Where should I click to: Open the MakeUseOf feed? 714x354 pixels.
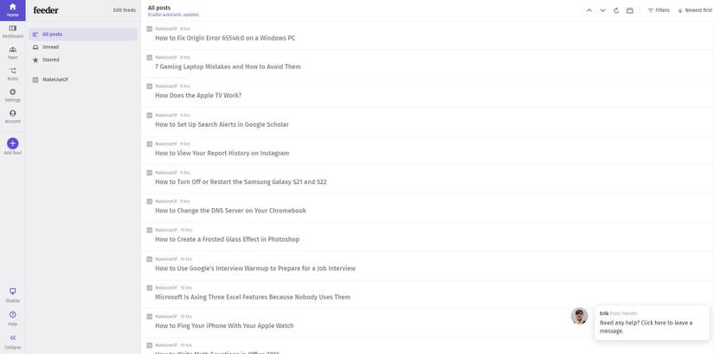(x=83, y=79)
